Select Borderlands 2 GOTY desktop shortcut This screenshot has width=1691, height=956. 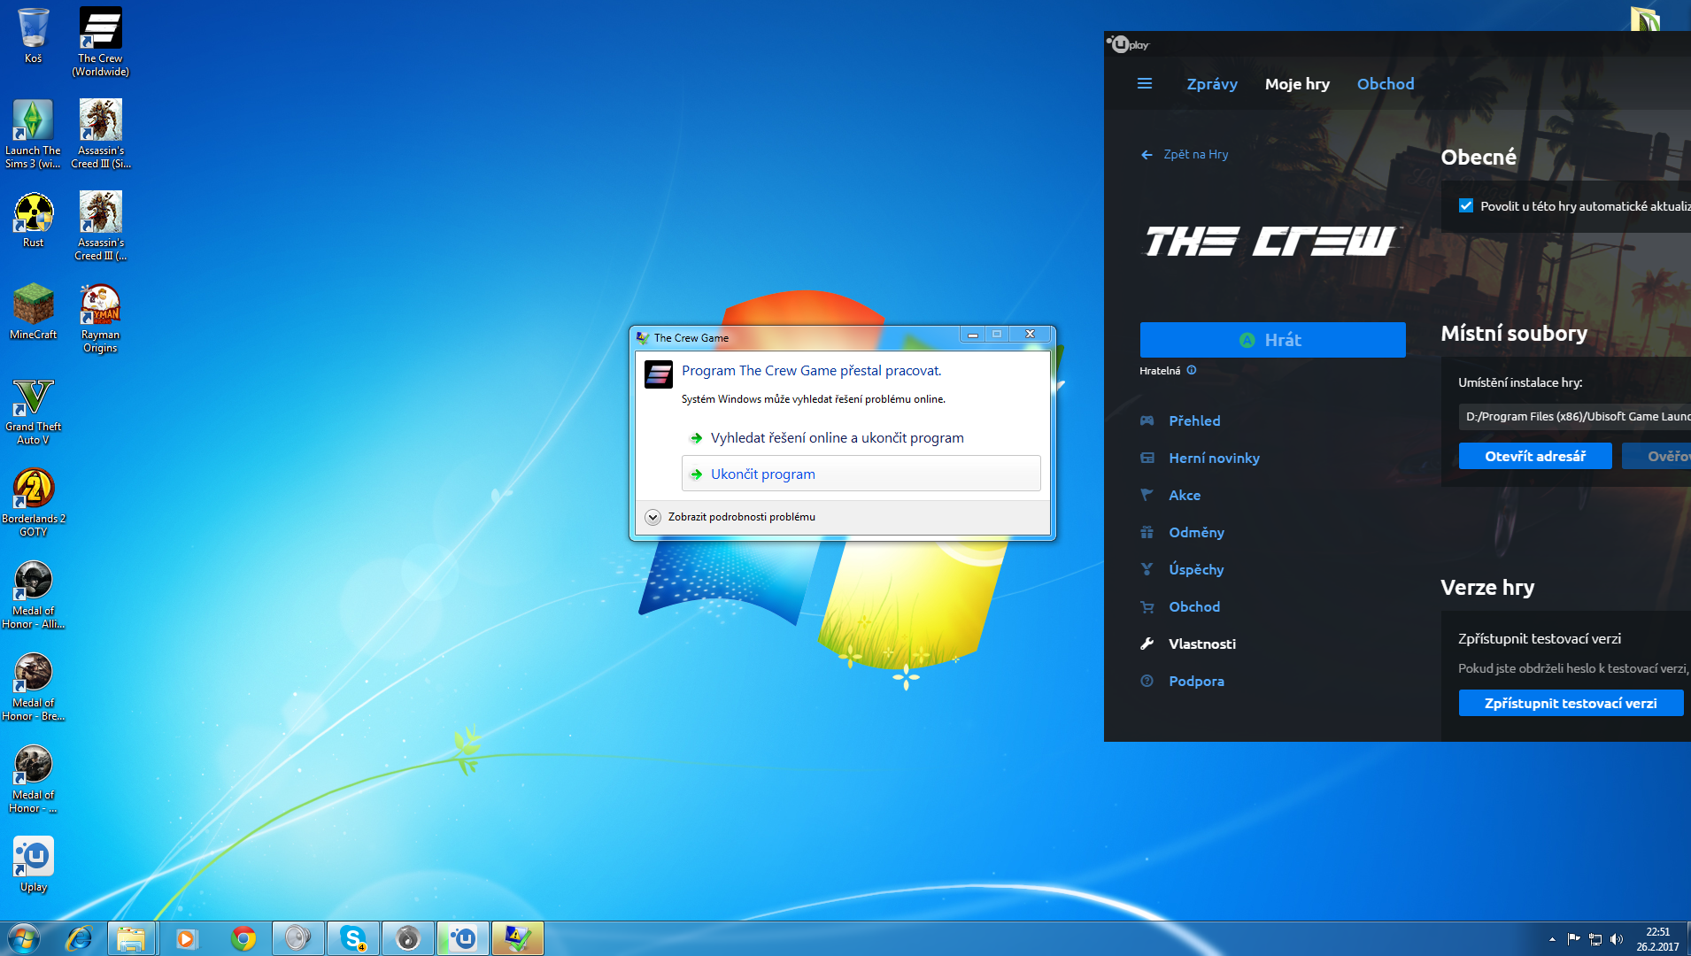[33, 502]
